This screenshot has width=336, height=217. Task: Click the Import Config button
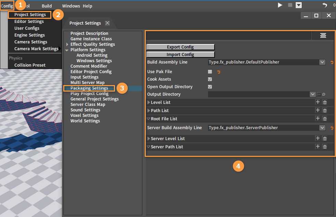click(180, 55)
